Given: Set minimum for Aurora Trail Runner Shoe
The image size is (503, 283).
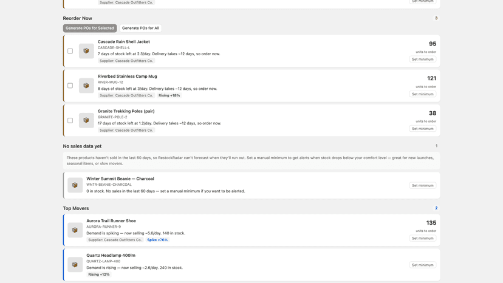Looking at the screenshot, I should 422,239.
